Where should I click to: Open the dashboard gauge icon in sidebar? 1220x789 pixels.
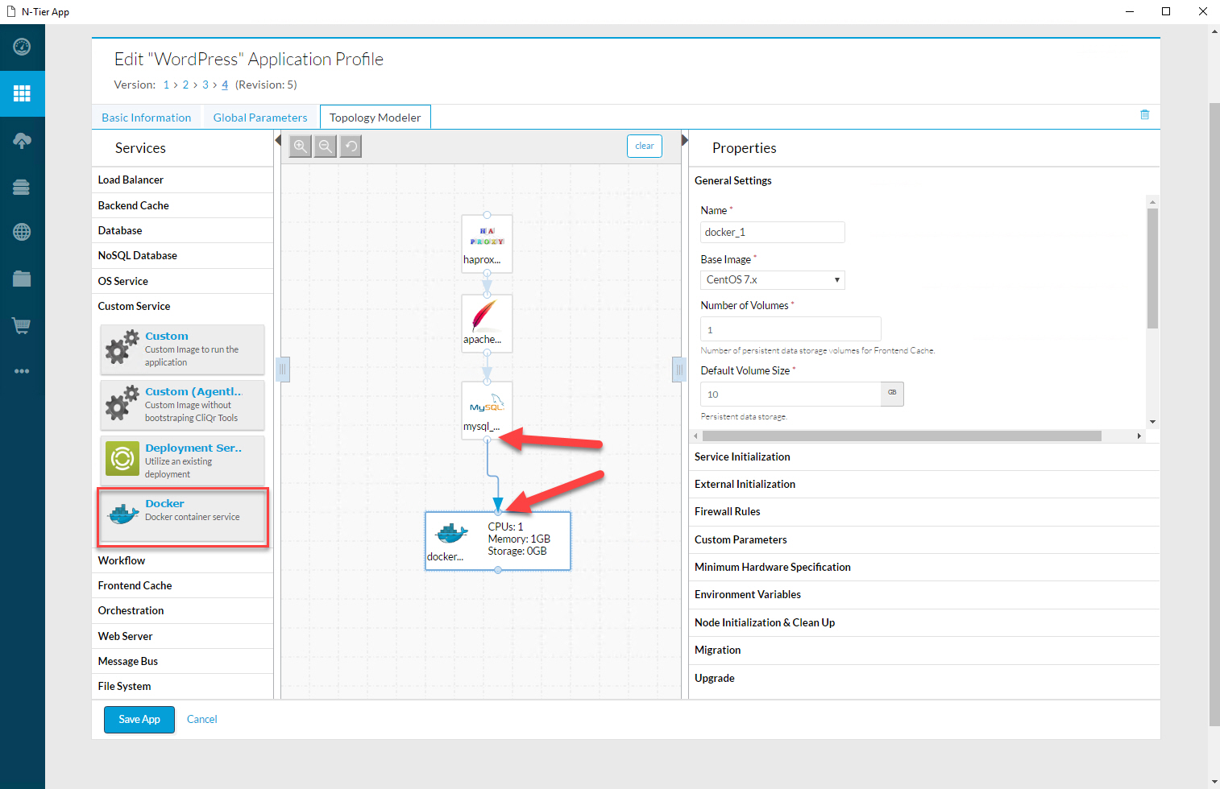click(22, 47)
